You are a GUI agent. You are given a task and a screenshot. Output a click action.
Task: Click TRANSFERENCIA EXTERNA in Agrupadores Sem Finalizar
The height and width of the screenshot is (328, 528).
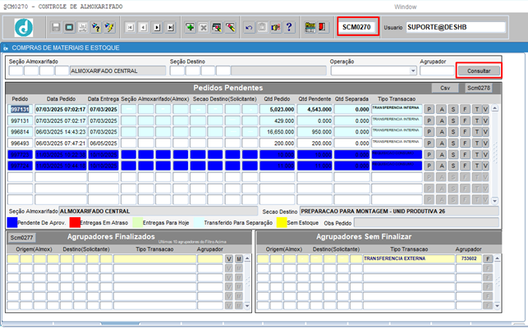[409, 258]
